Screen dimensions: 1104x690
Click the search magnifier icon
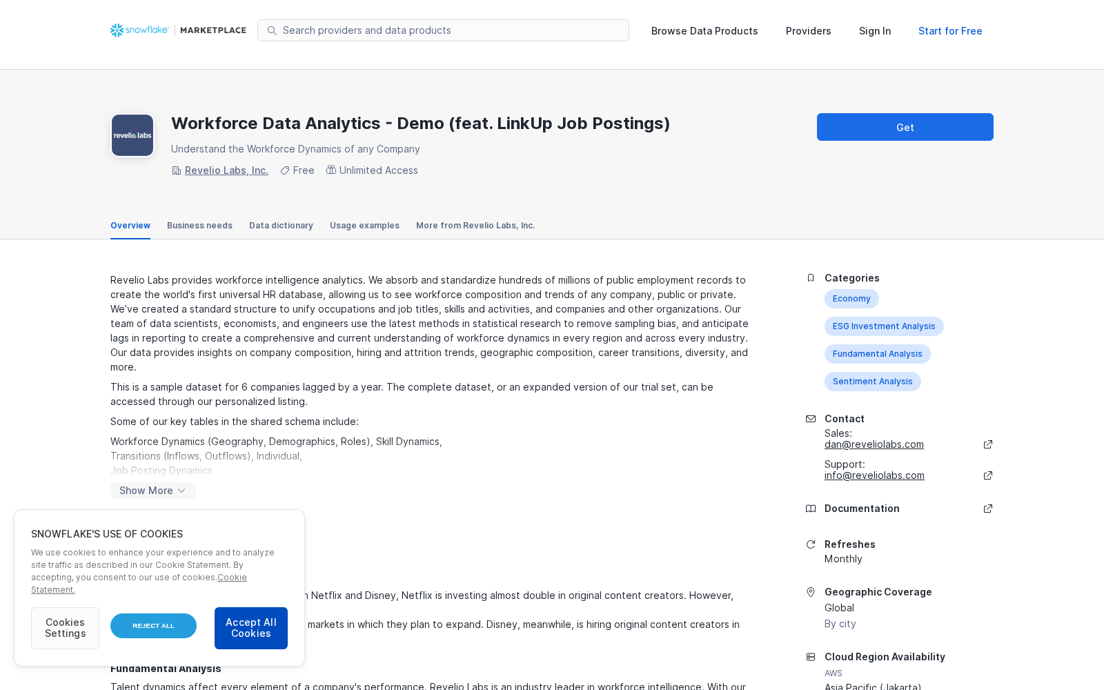tap(272, 30)
